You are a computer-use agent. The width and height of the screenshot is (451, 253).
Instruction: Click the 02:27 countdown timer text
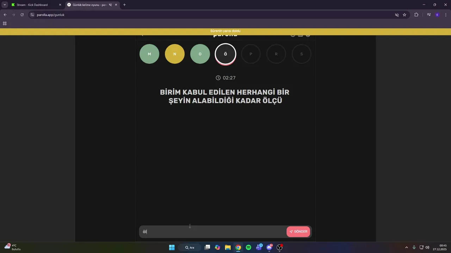click(x=229, y=78)
